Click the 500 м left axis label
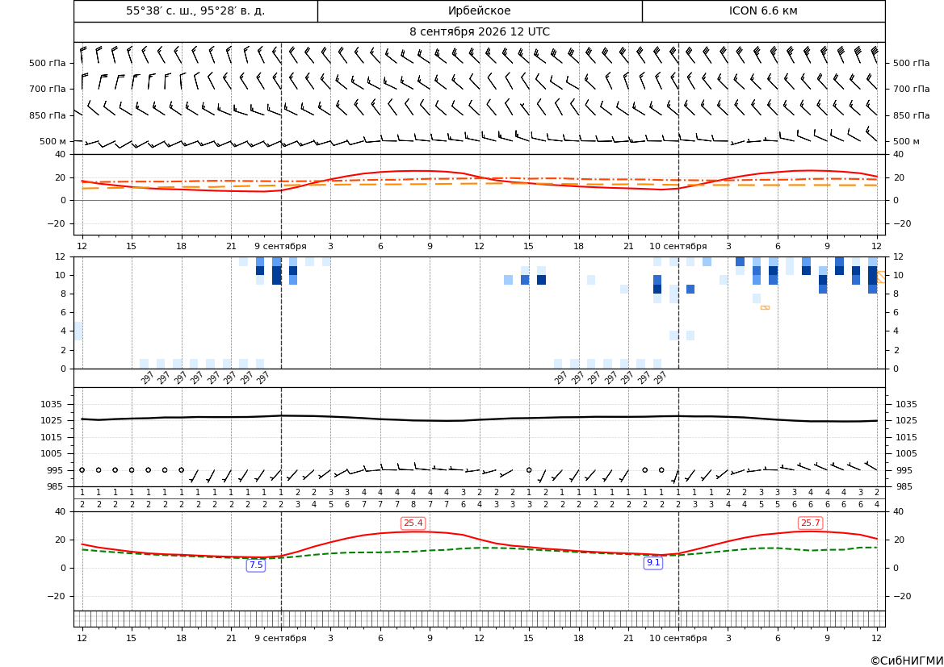This screenshot has height=667, width=944. click(x=53, y=141)
